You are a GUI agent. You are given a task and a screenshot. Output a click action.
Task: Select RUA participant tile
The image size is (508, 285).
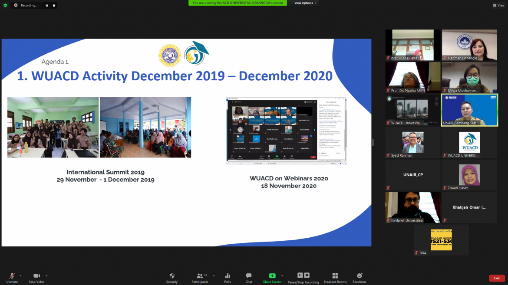[441, 240]
